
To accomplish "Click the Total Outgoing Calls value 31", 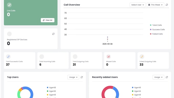I will (x=74, y=64).
